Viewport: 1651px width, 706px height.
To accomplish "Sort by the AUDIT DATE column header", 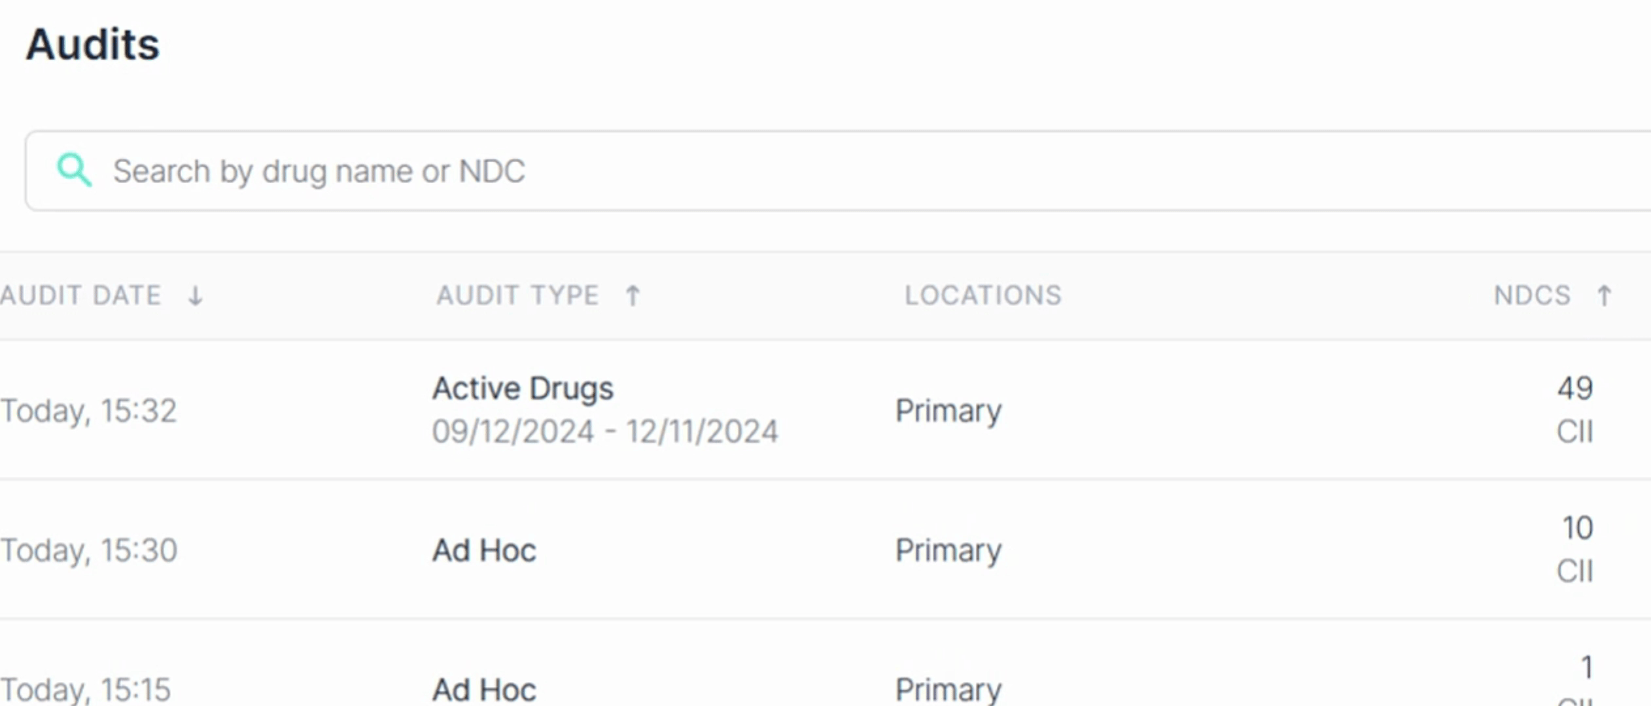I will point(80,295).
